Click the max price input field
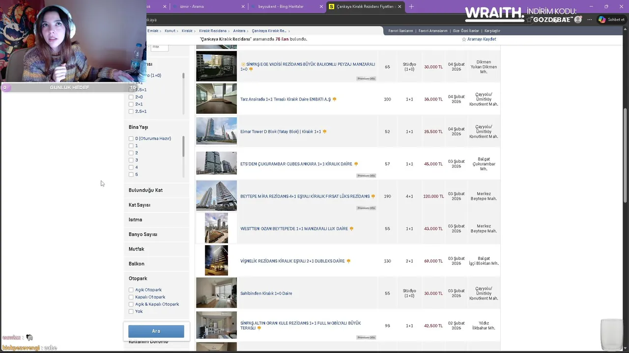The image size is (629, 353). [x=159, y=47]
